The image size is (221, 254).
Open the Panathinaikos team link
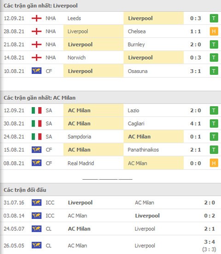coord(143,150)
